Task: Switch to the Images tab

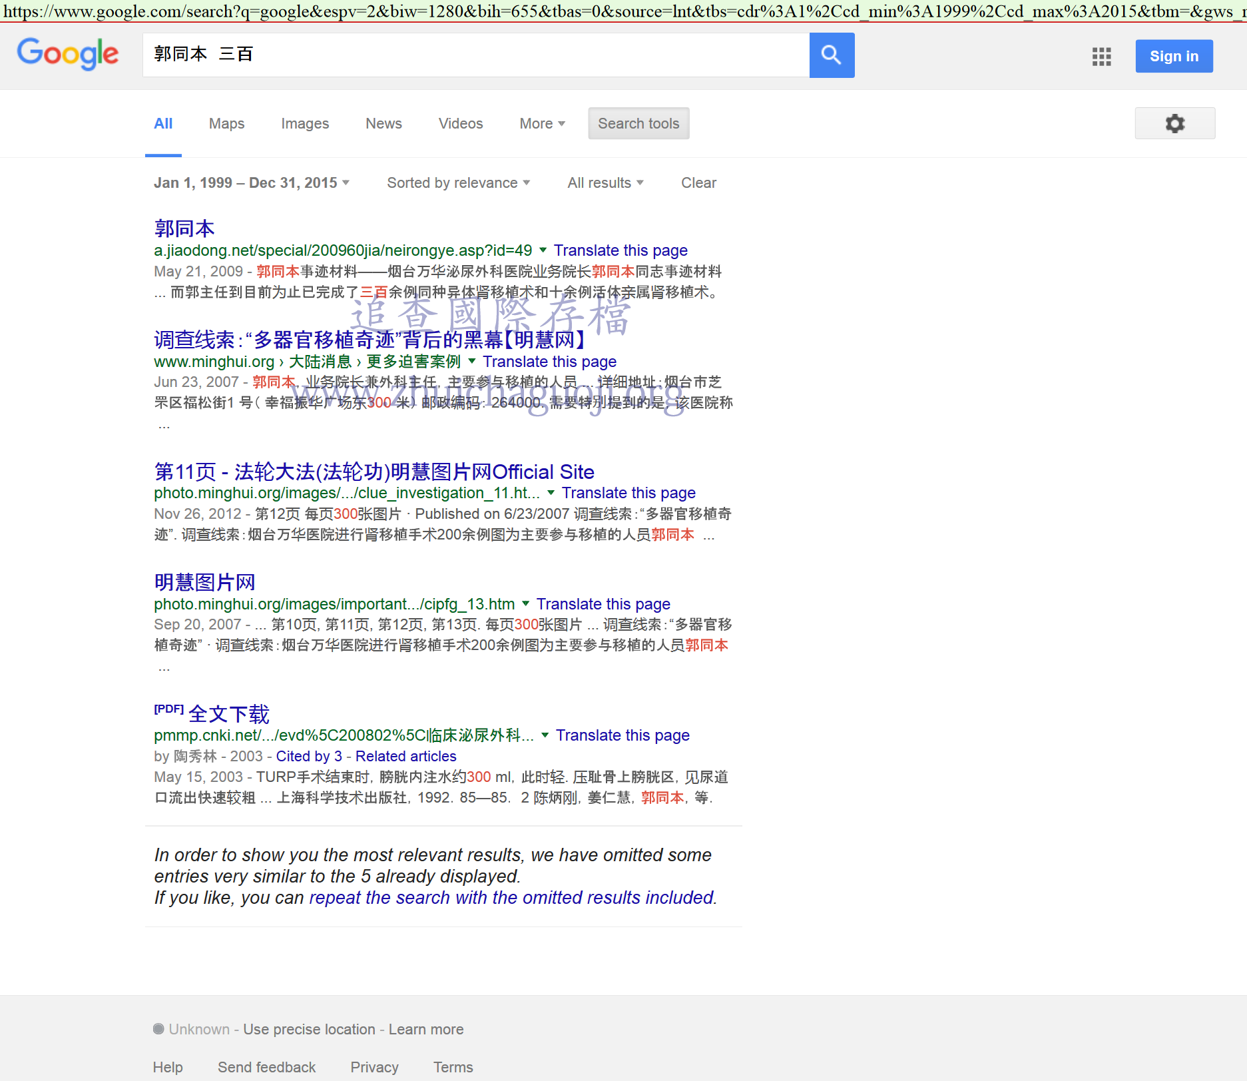Action: point(305,124)
